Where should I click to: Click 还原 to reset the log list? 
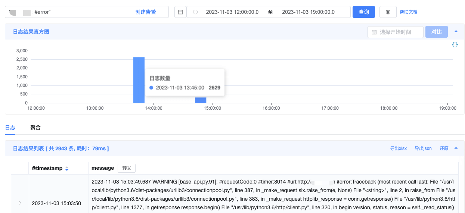point(444,148)
